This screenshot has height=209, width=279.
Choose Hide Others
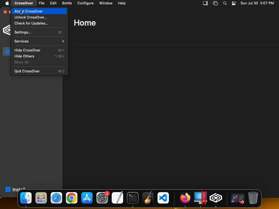point(39,56)
